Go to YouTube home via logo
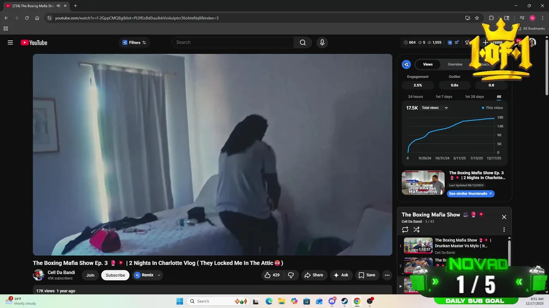 [34, 42]
